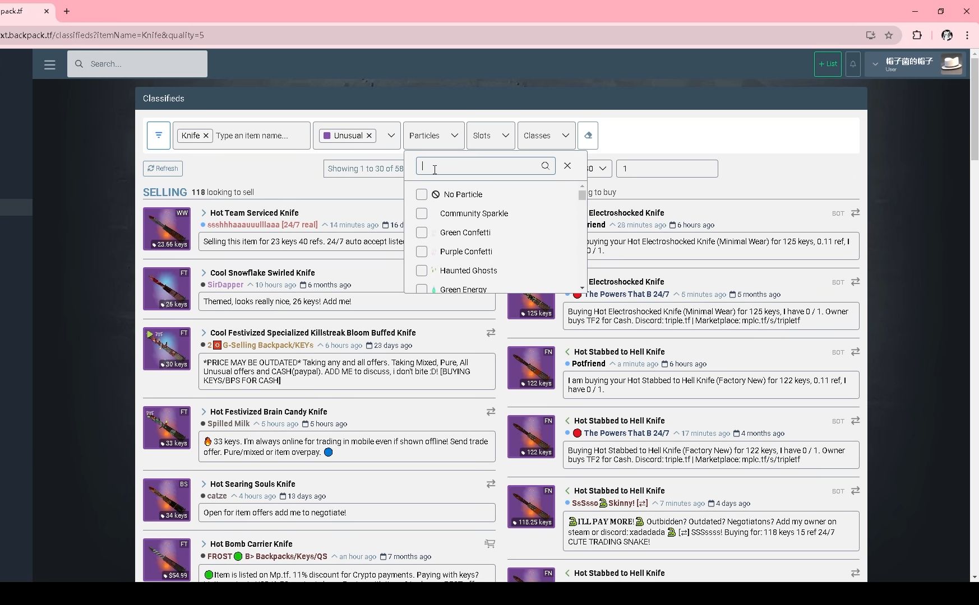This screenshot has width=979, height=605.
Task: Open the Particles dropdown
Action: (x=433, y=136)
